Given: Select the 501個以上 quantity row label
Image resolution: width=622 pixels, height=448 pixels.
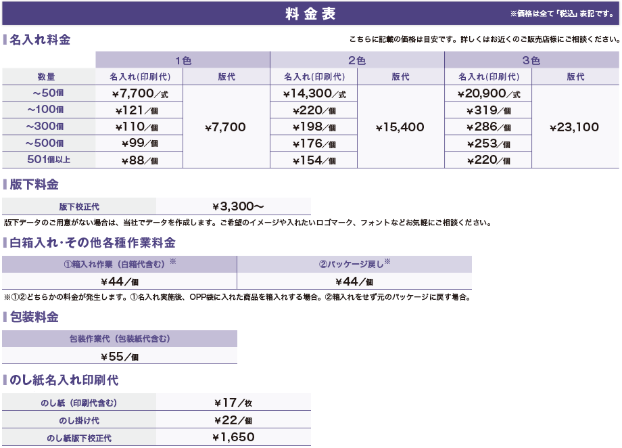Looking at the screenshot, I should point(47,160).
